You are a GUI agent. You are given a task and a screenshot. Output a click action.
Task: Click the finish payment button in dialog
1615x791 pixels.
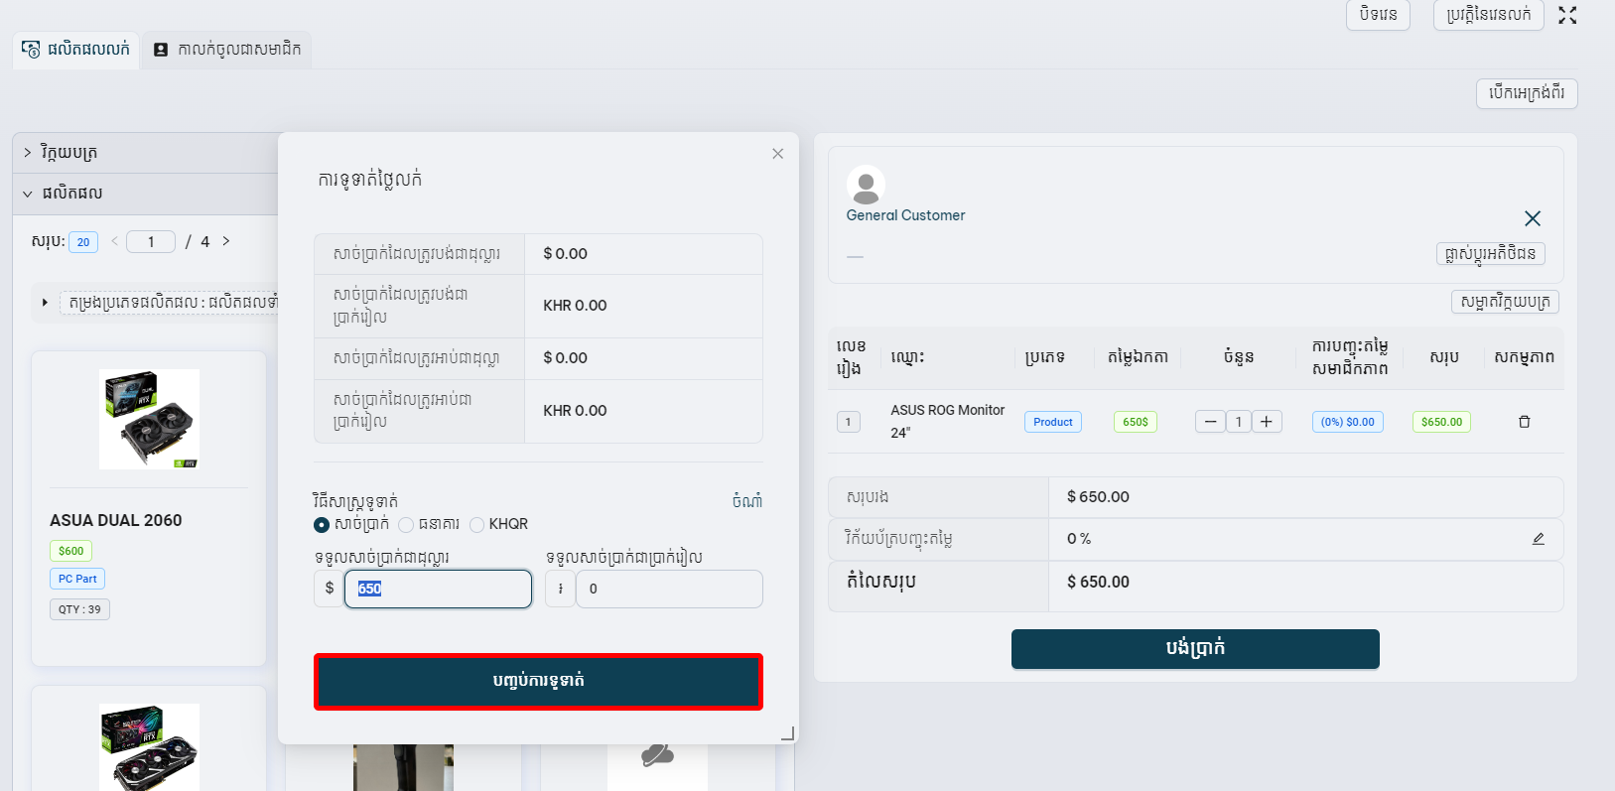(x=538, y=681)
